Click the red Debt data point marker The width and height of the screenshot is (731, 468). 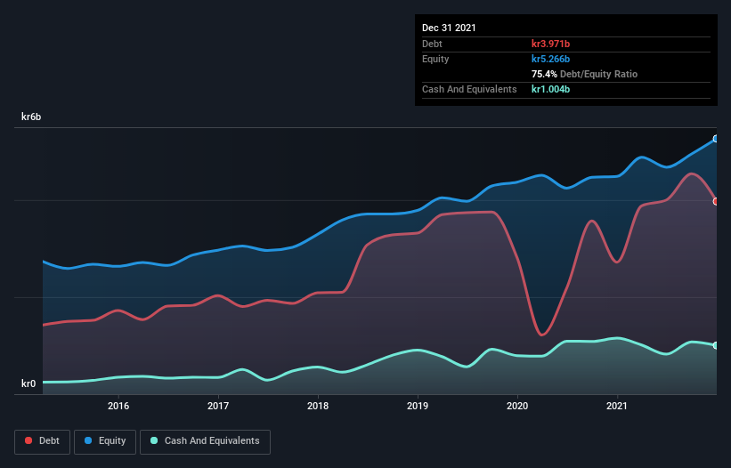click(x=716, y=202)
